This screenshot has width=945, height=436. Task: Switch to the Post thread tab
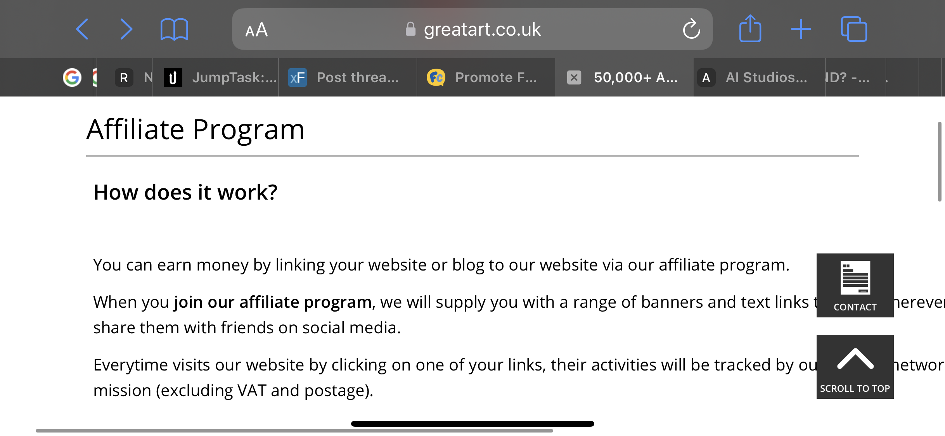coord(348,78)
